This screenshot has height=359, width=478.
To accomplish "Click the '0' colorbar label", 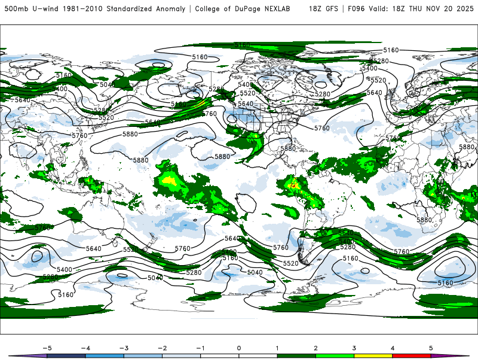I will coord(239,348).
